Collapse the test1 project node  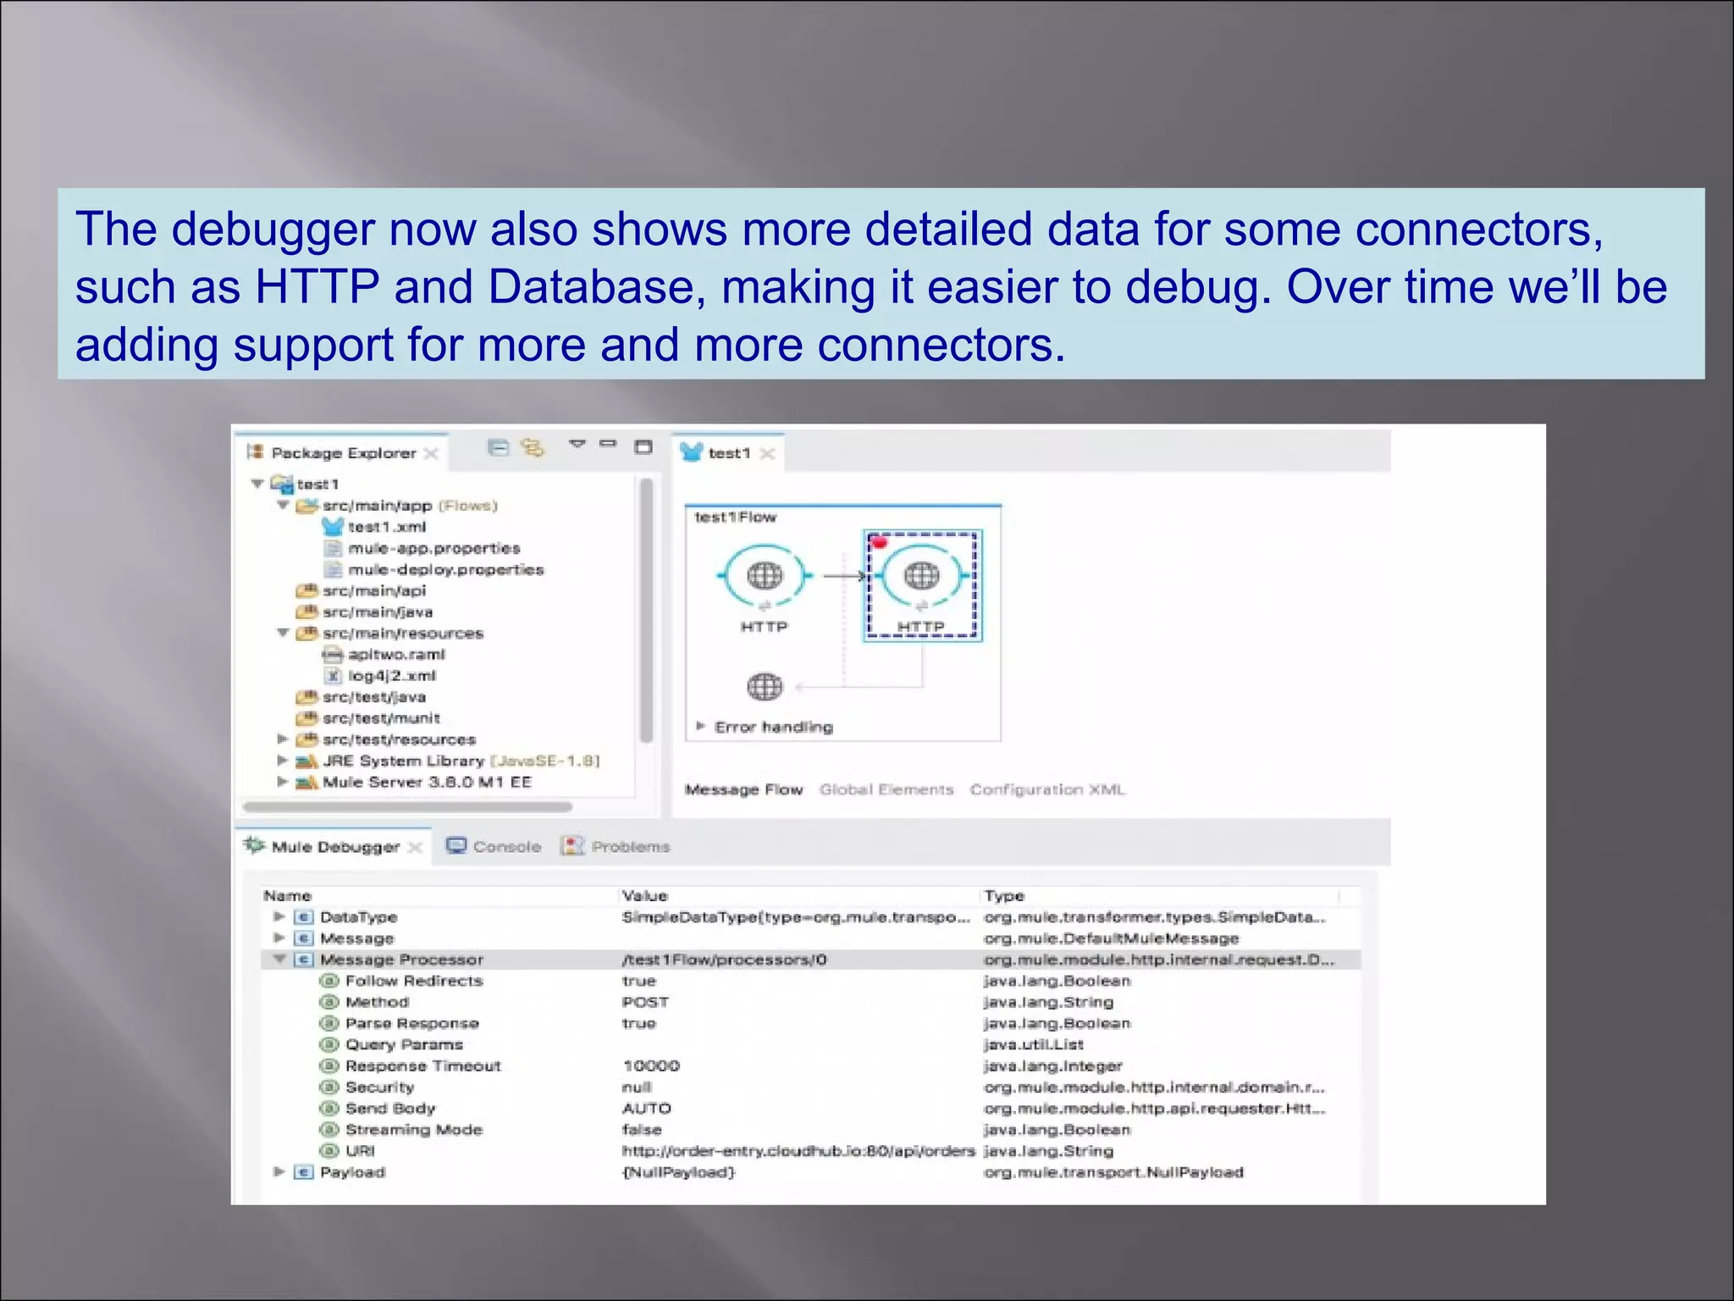pyautogui.click(x=257, y=484)
